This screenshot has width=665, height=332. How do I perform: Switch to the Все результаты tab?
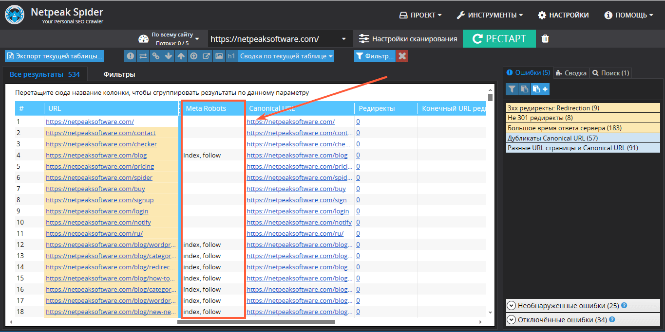pos(45,74)
